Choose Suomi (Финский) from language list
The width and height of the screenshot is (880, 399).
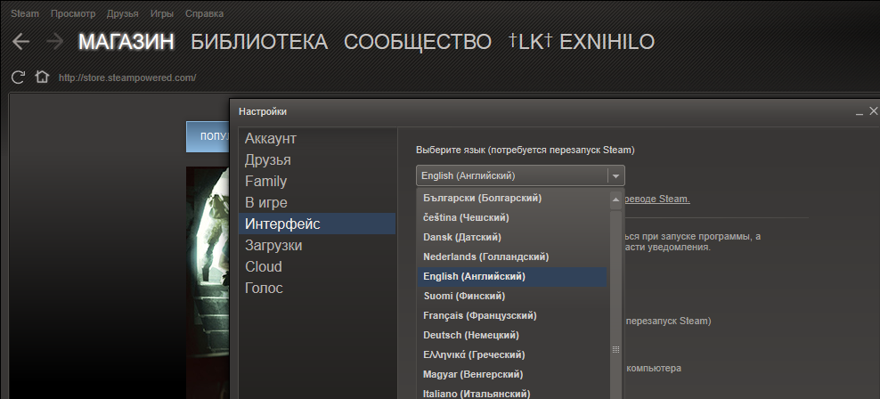point(512,296)
